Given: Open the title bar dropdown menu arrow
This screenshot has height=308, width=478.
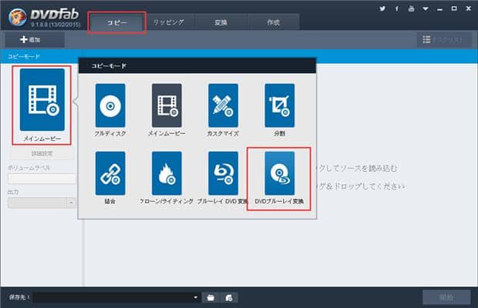Looking at the screenshot, I should 426,8.
